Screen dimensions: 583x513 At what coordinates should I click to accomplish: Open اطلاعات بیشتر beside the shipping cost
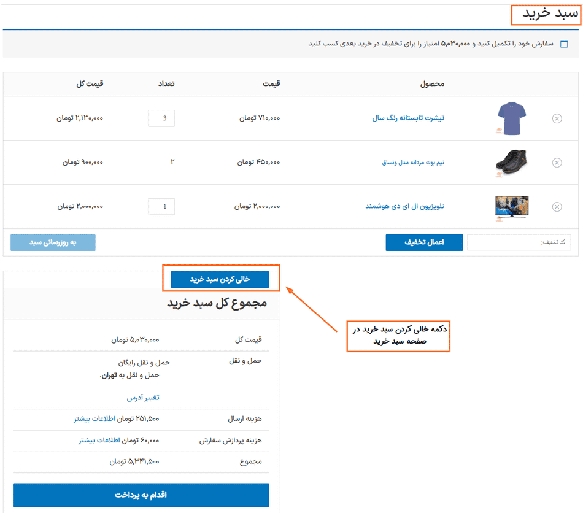coord(95,419)
